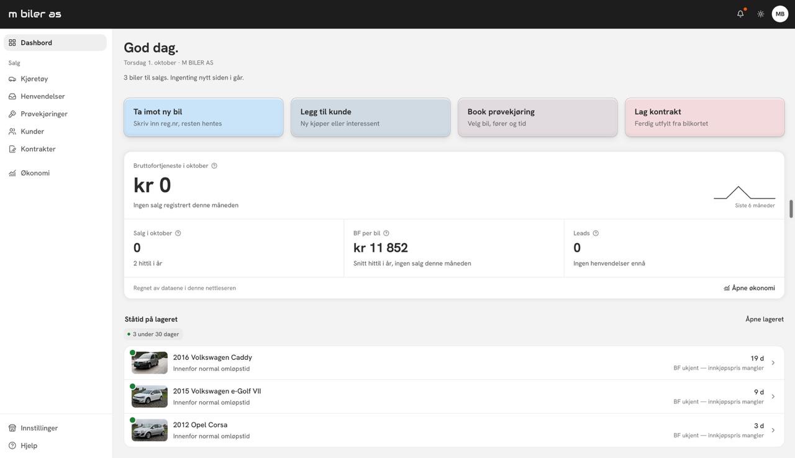
Task: Click help icon beside Bruttofortjeneste i oktober
Action: [214, 166]
